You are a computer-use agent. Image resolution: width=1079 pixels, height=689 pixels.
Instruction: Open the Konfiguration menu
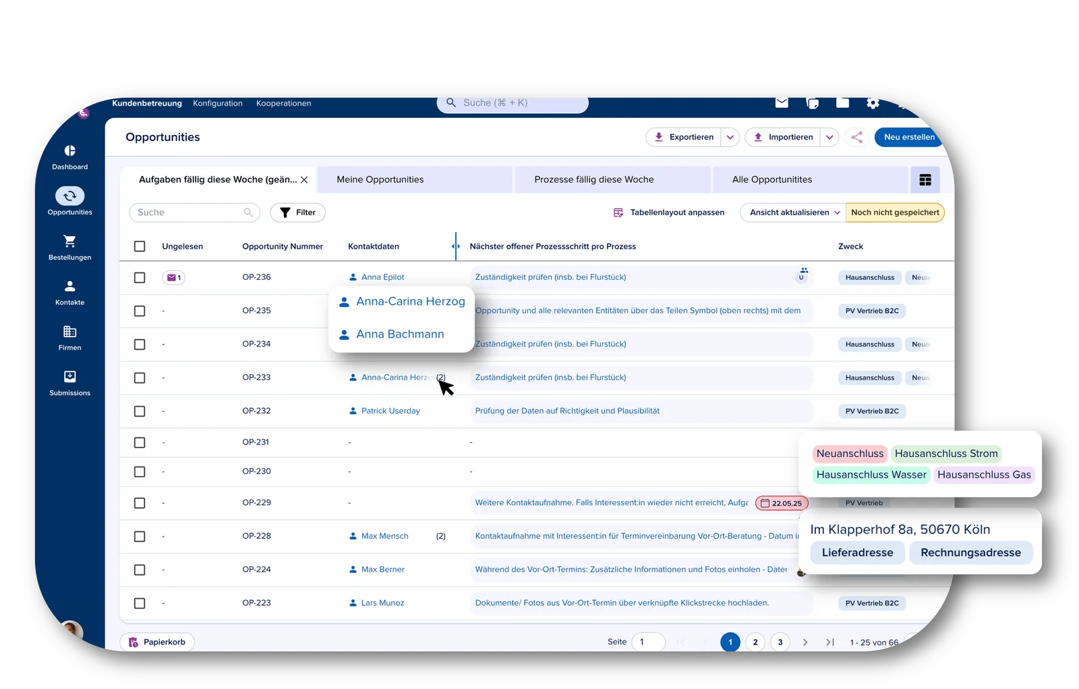pyautogui.click(x=218, y=104)
